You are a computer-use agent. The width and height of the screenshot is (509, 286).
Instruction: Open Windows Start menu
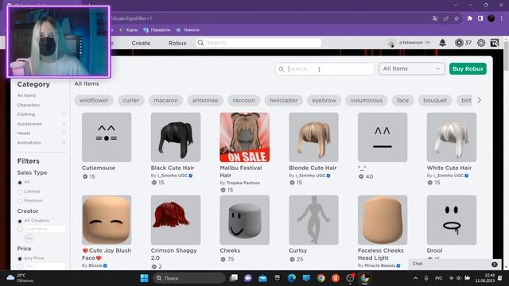click(x=144, y=278)
